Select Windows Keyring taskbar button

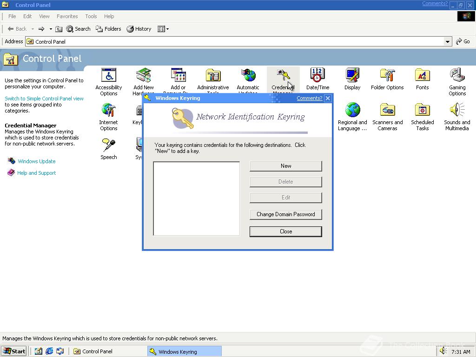[x=184, y=351]
